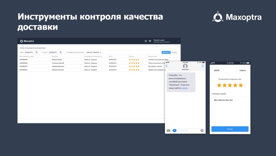Viewport: 276px width, 156px height.
Task: Click the Экспорт button
Action: coord(174,52)
